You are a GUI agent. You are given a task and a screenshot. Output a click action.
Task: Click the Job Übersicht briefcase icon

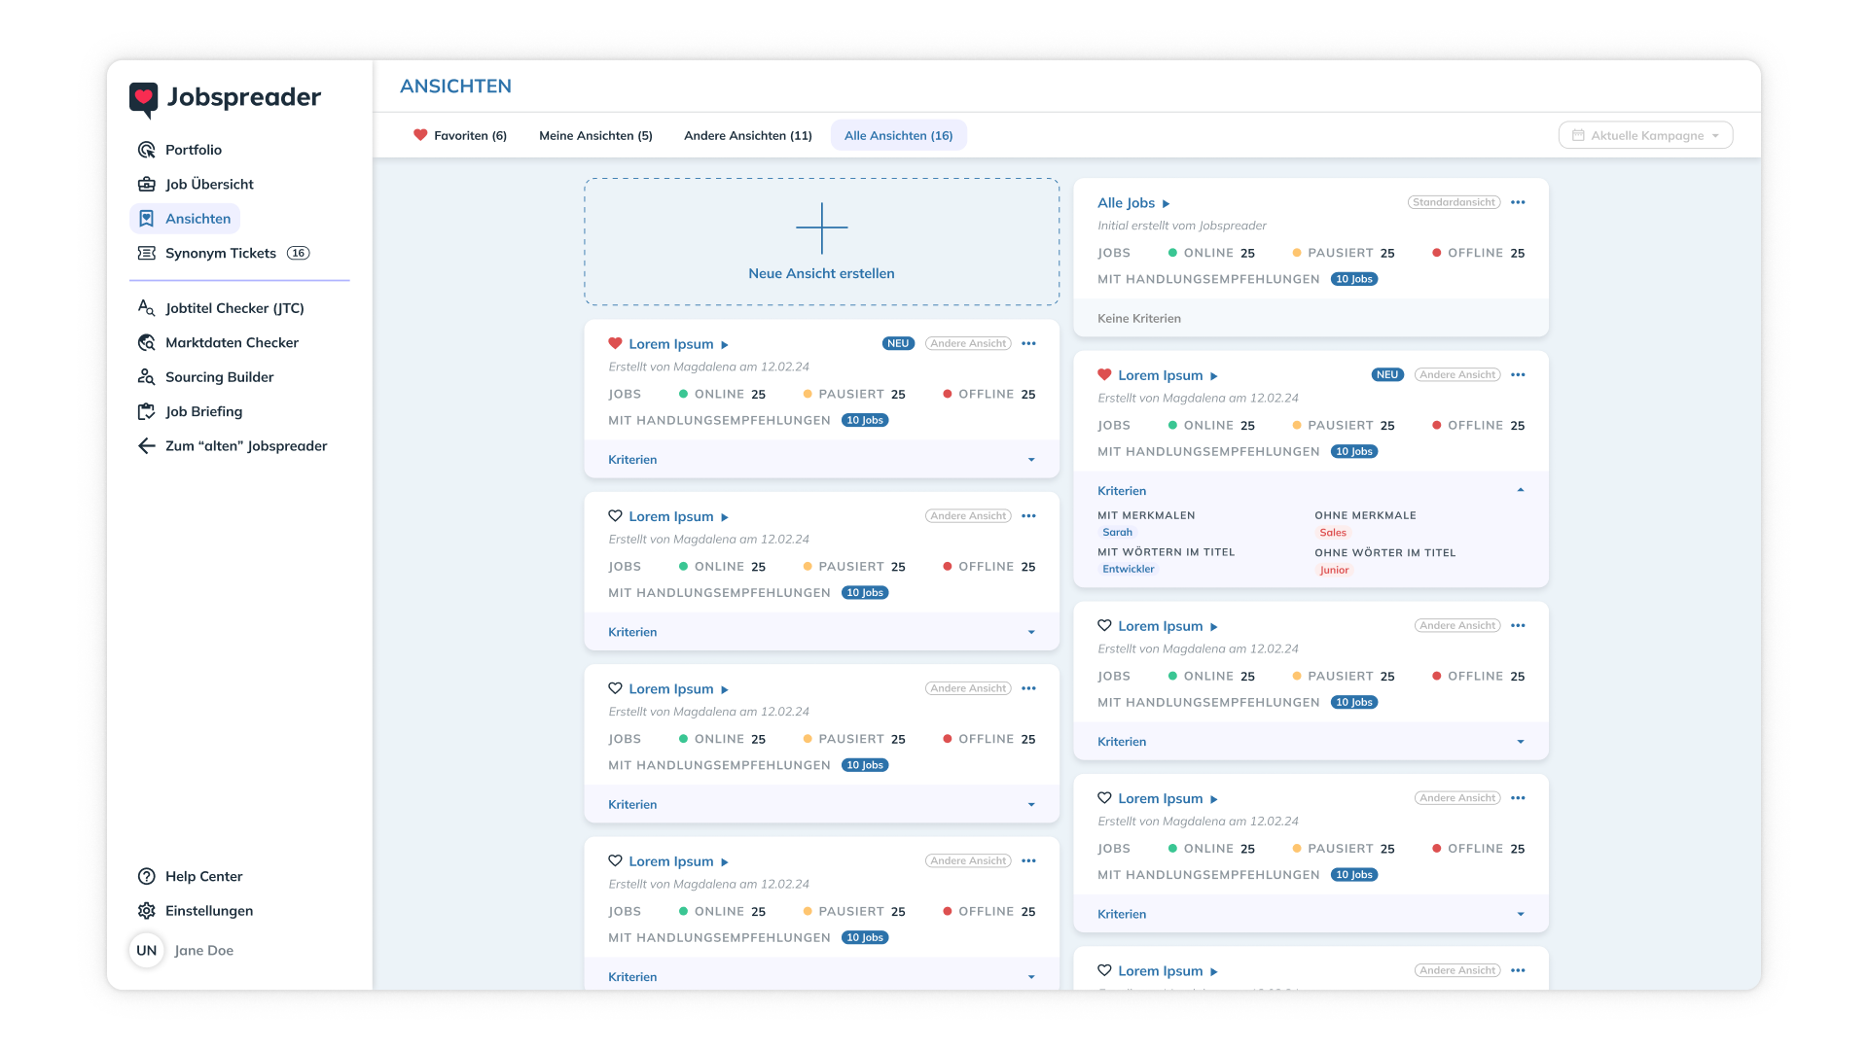click(x=146, y=184)
